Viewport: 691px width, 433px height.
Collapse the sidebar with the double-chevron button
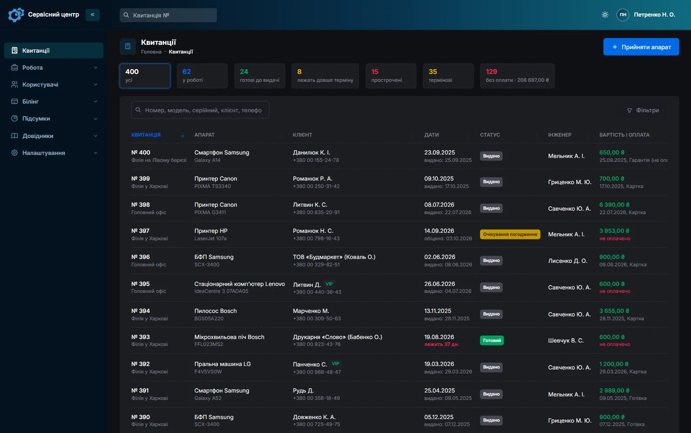[92, 15]
